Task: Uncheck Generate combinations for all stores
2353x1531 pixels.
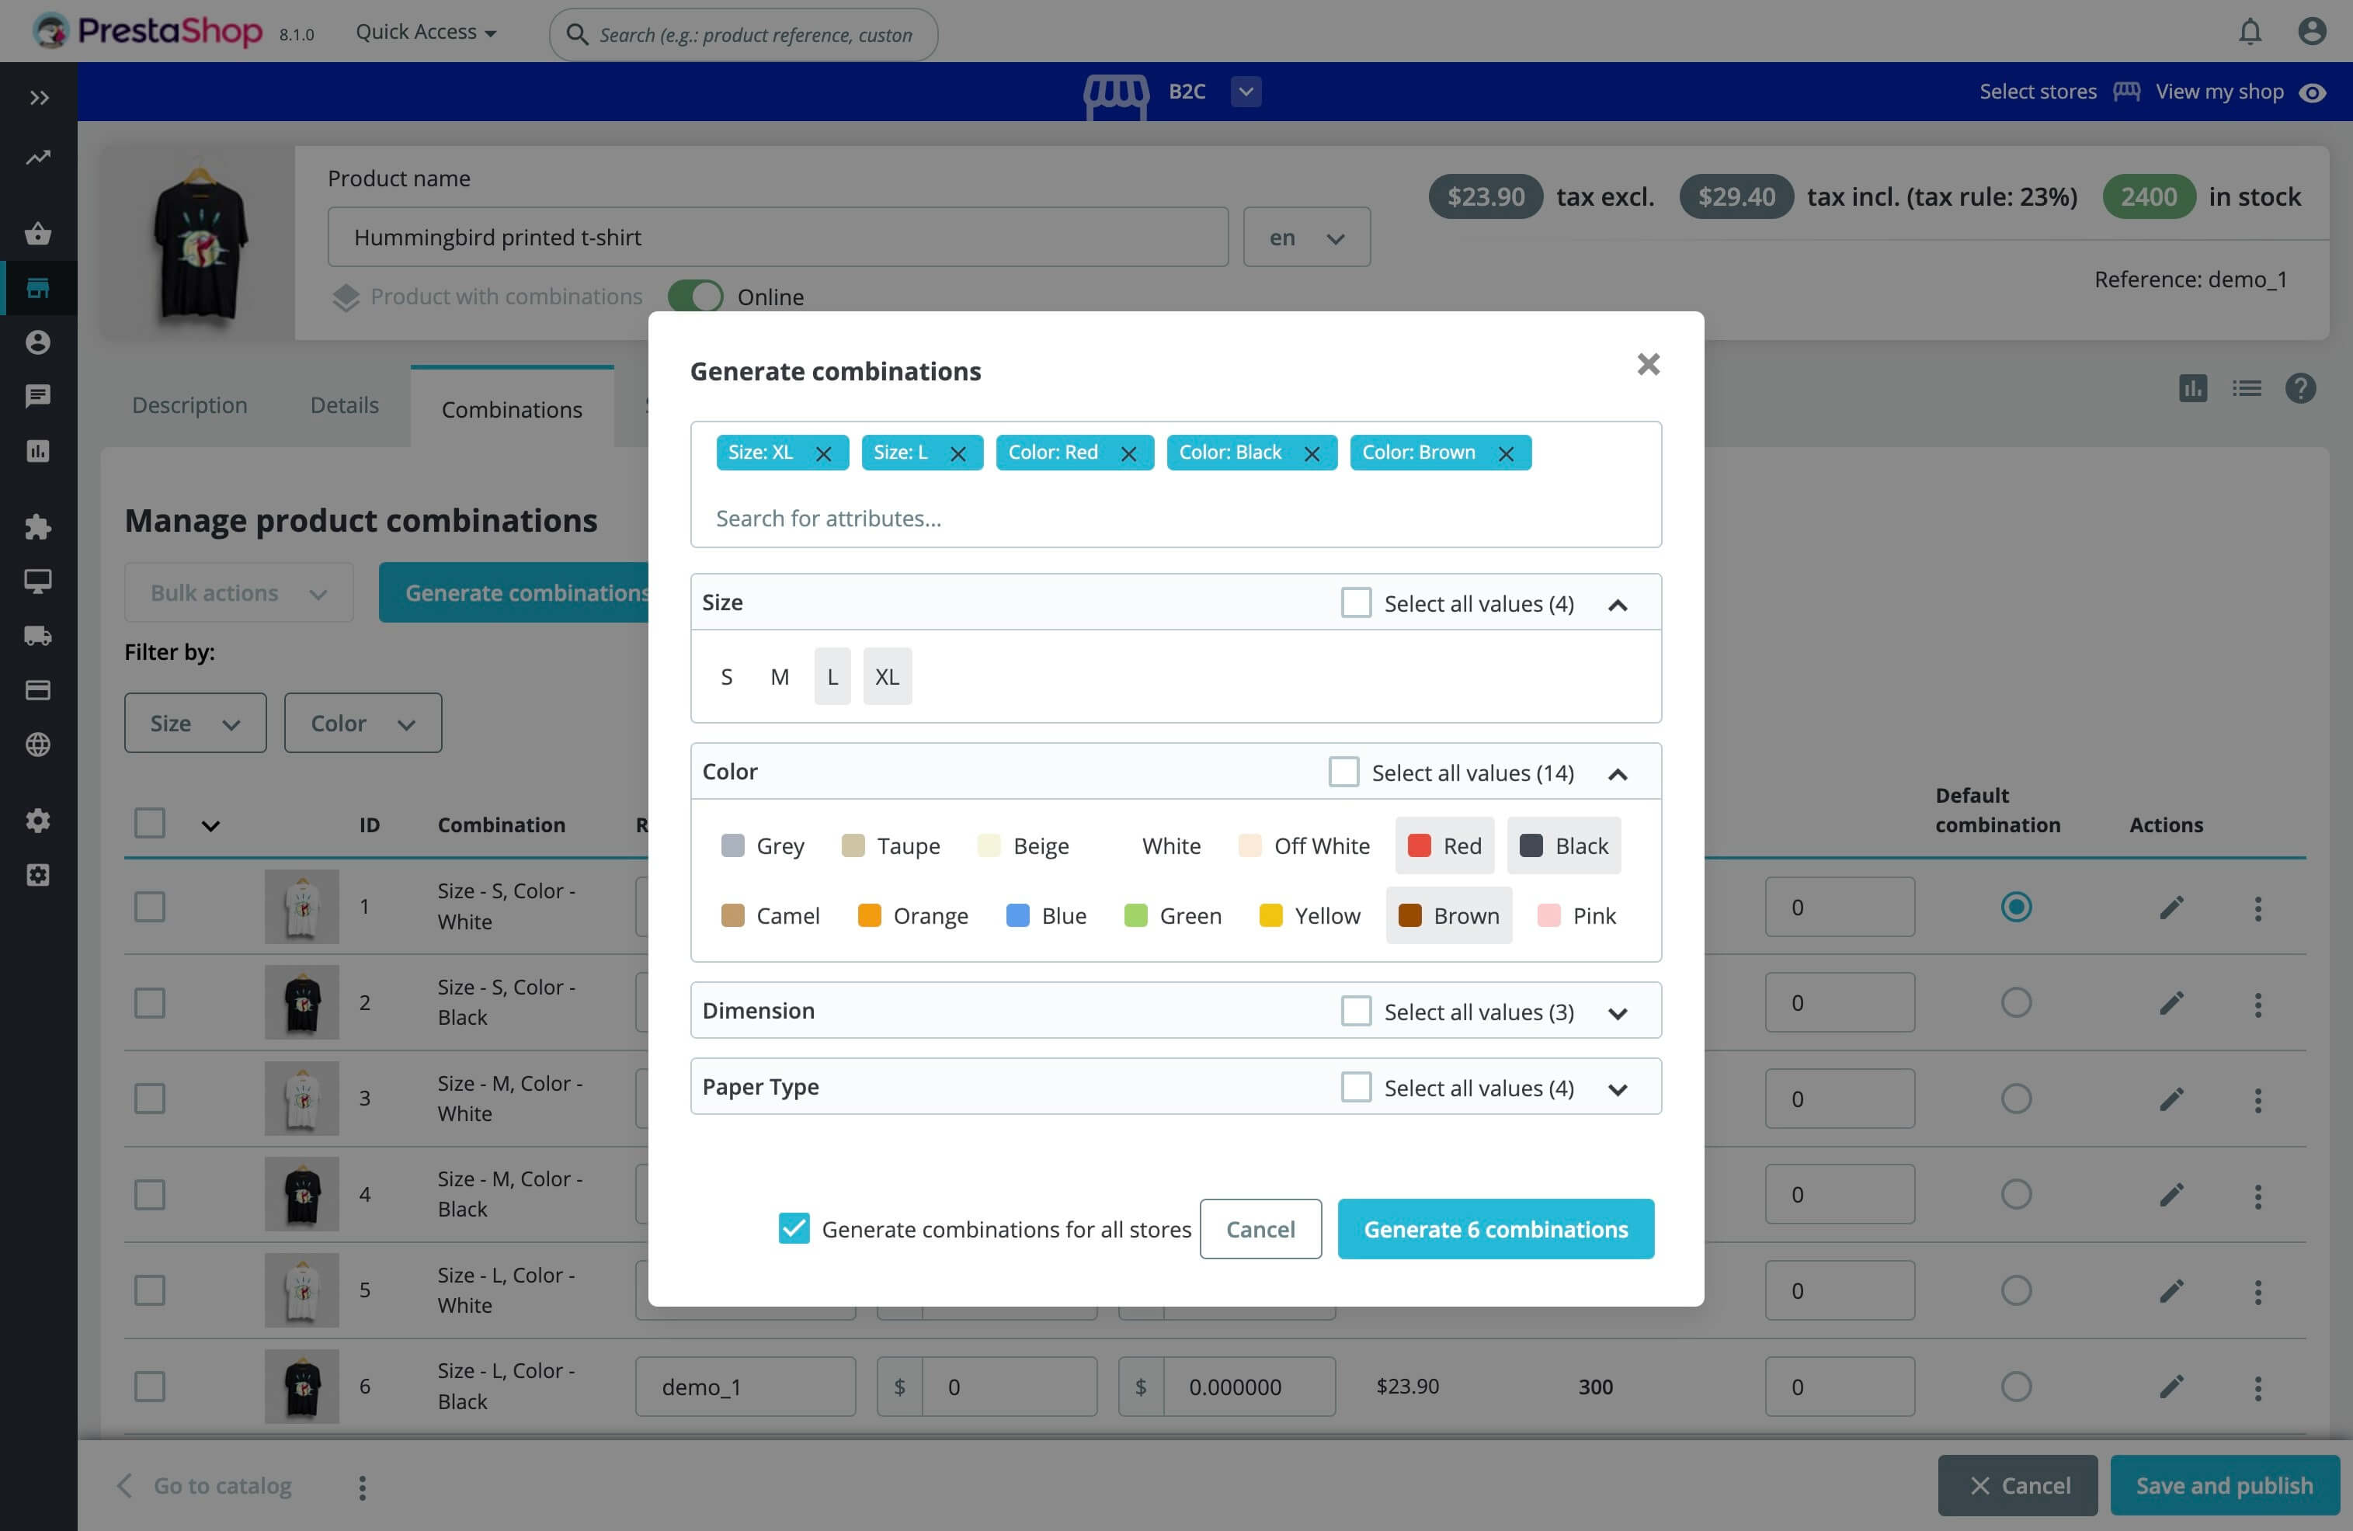Action: click(794, 1228)
